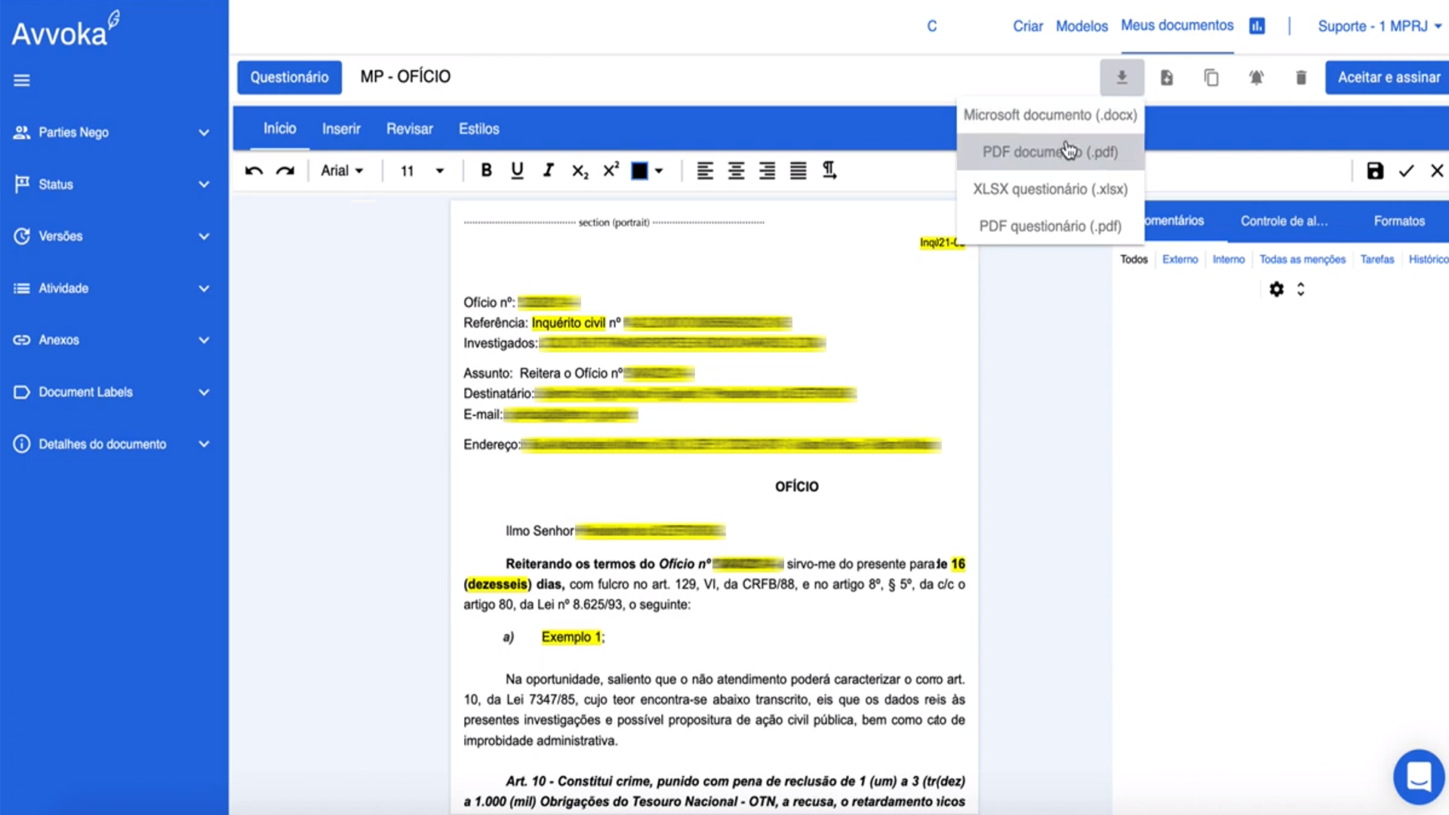Screen dimensions: 1449x815
Task: Click the copy document icon
Action: pos(1211,77)
